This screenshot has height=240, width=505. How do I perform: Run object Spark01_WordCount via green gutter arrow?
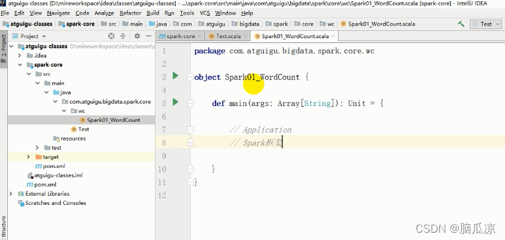coord(175,76)
